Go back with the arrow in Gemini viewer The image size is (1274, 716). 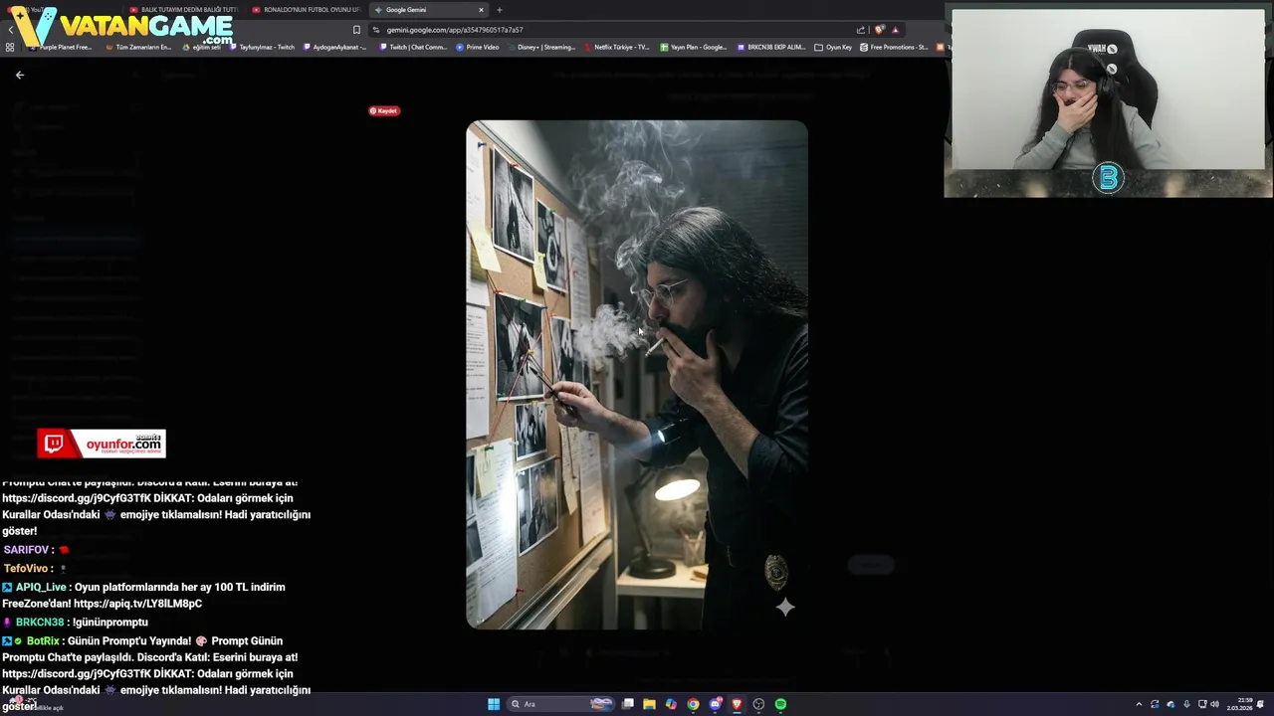(x=19, y=75)
